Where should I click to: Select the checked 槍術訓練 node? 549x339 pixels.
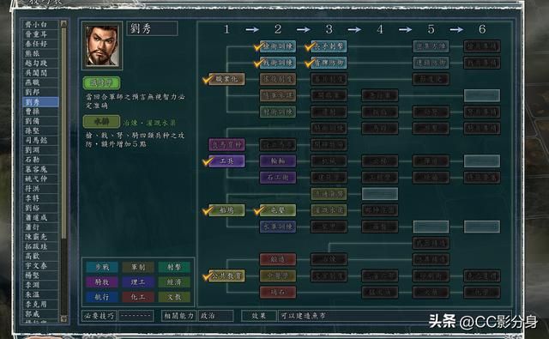[278, 46]
